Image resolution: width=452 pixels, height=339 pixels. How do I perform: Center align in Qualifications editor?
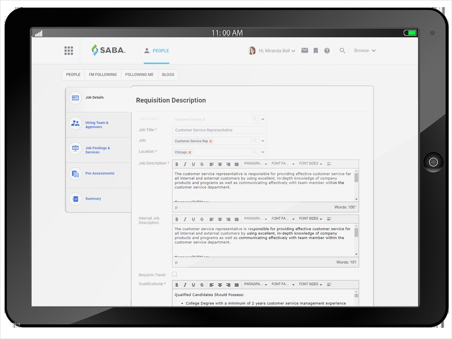tap(220, 285)
